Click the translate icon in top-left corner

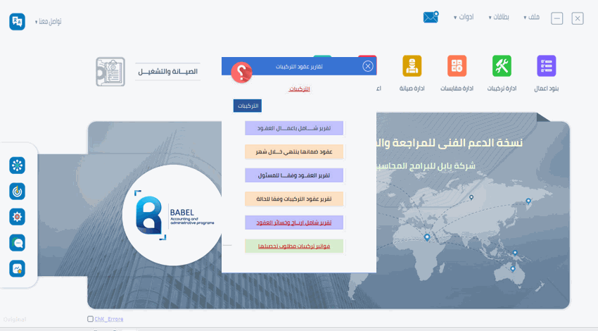point(18,21)
